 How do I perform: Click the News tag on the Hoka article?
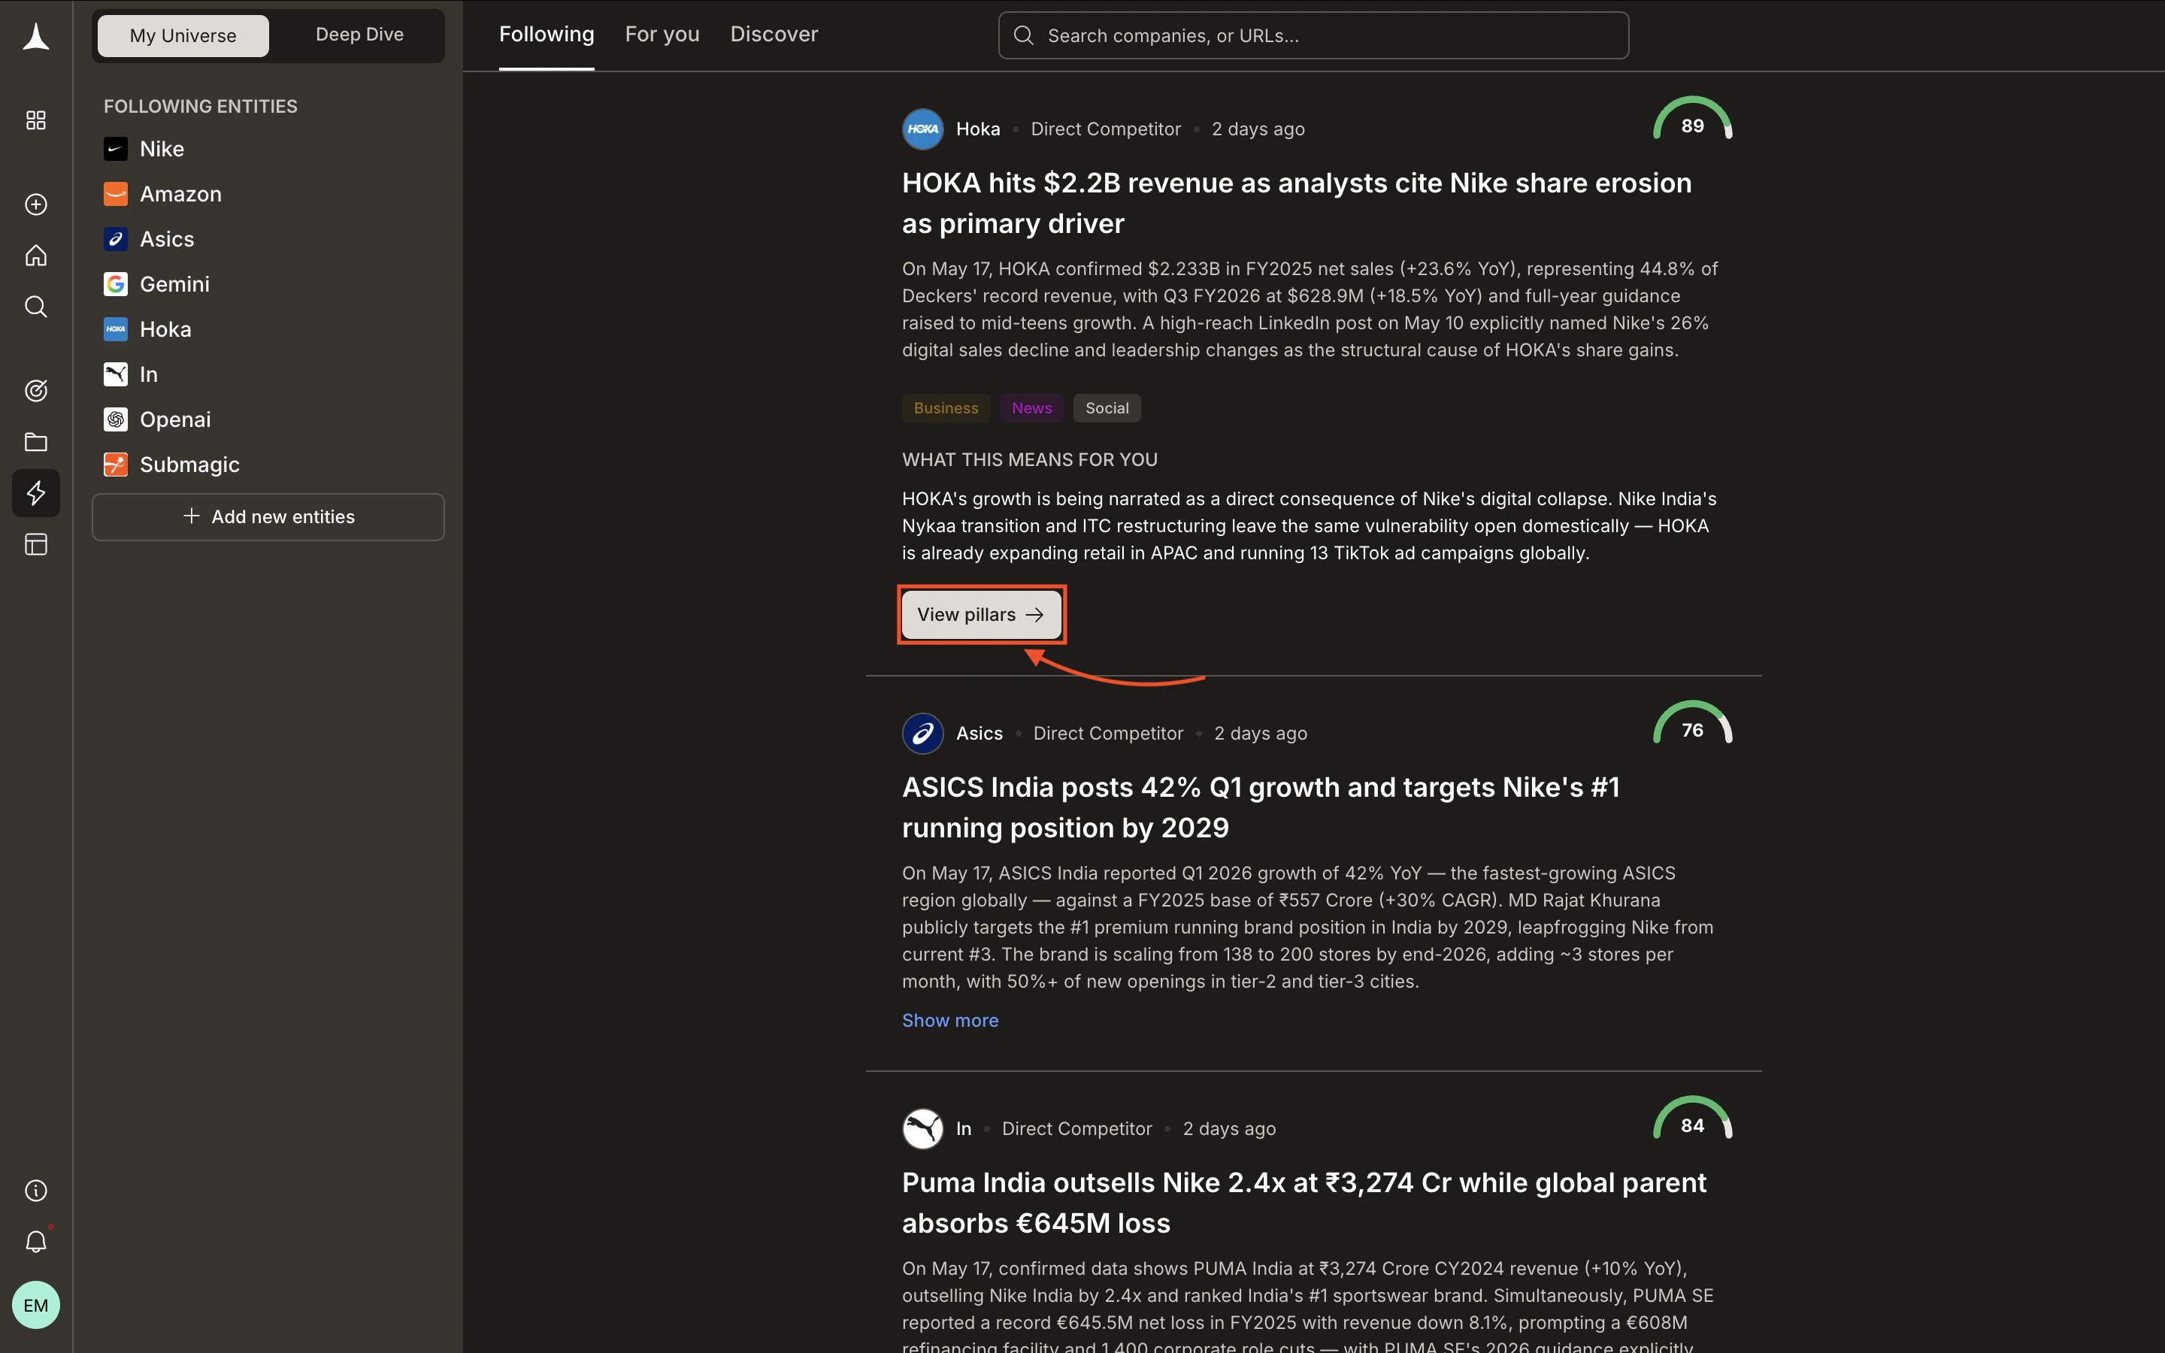click(1031, 408)
